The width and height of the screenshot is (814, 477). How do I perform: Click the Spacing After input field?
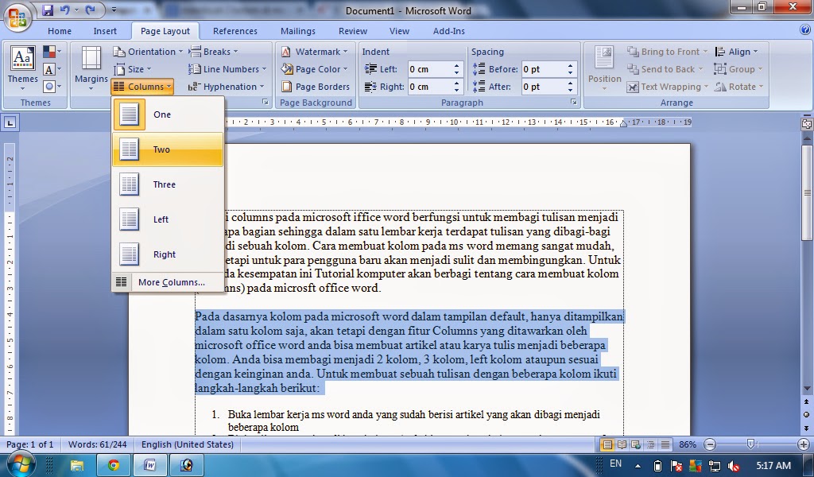(544, 87)
